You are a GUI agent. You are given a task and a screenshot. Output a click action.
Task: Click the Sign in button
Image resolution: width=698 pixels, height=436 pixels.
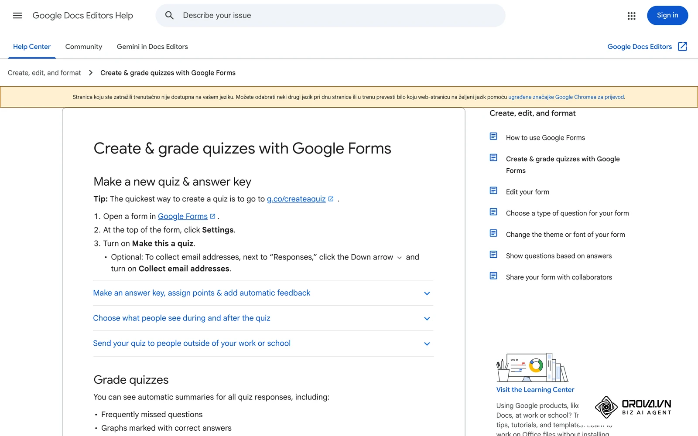667,16
